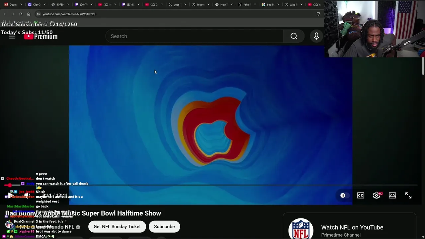The image size is (425, 239).
Task: Start voice search with the microphone icon
Action: pos(316,36)
